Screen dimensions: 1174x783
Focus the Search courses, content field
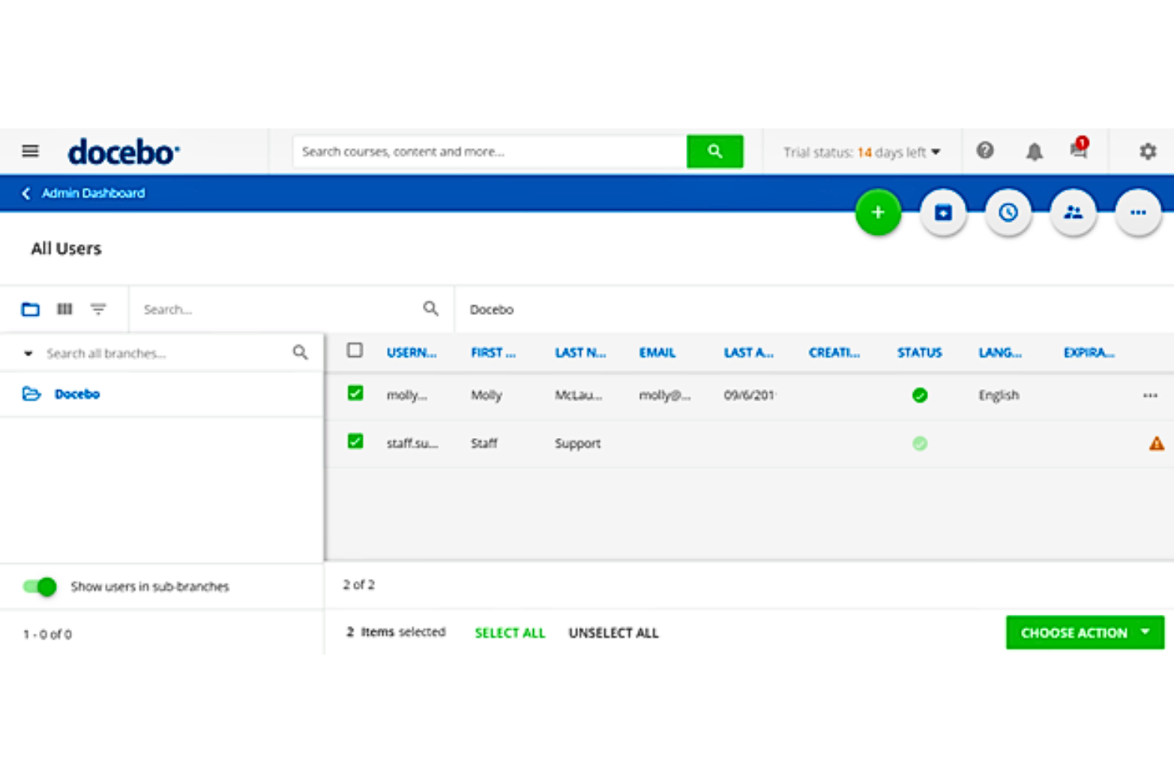click(490, 152)
